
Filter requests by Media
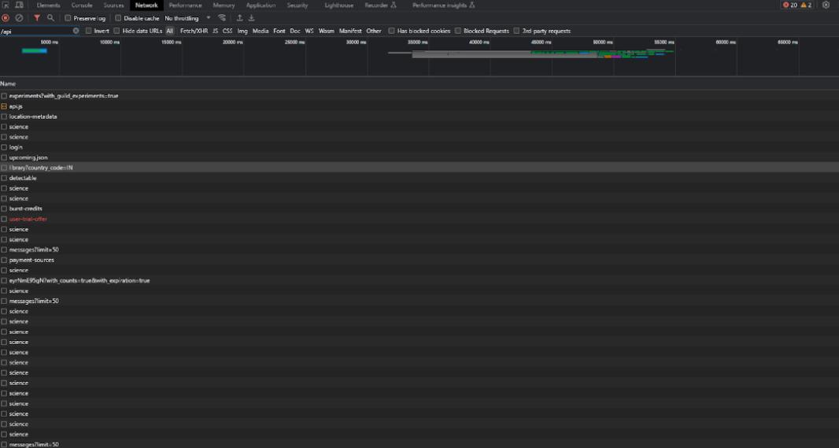[261, 31]
